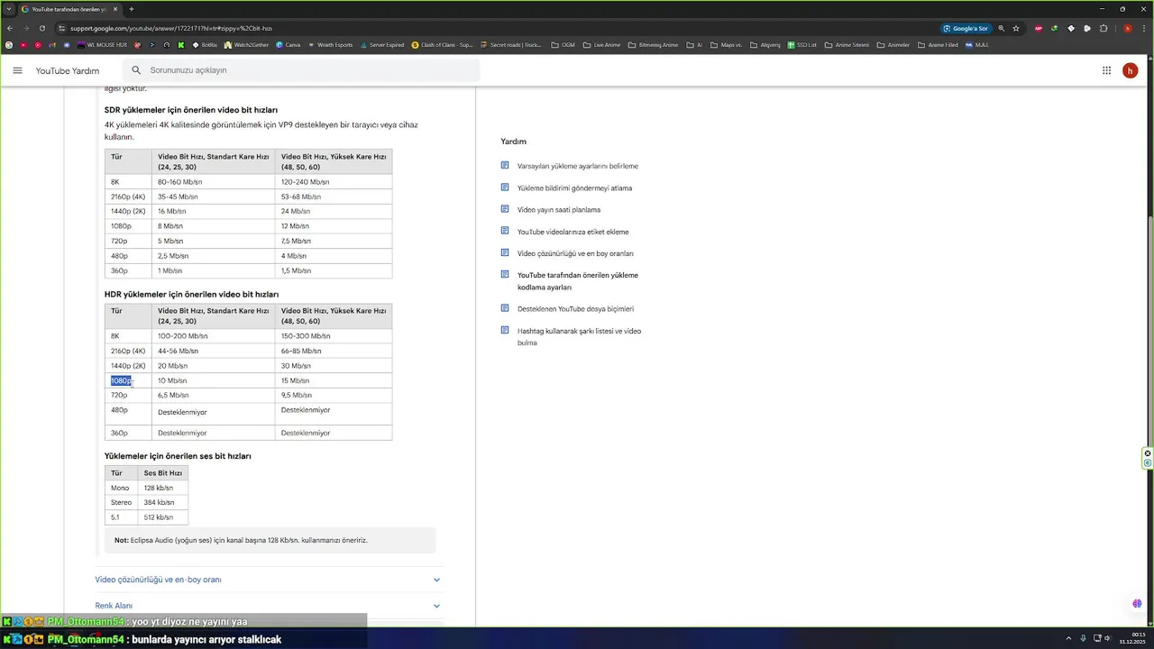Open Hashtag kullanarak şarkı listesi article
Viewport: 1154px width, 649px height.
click(x=579, y=337)
